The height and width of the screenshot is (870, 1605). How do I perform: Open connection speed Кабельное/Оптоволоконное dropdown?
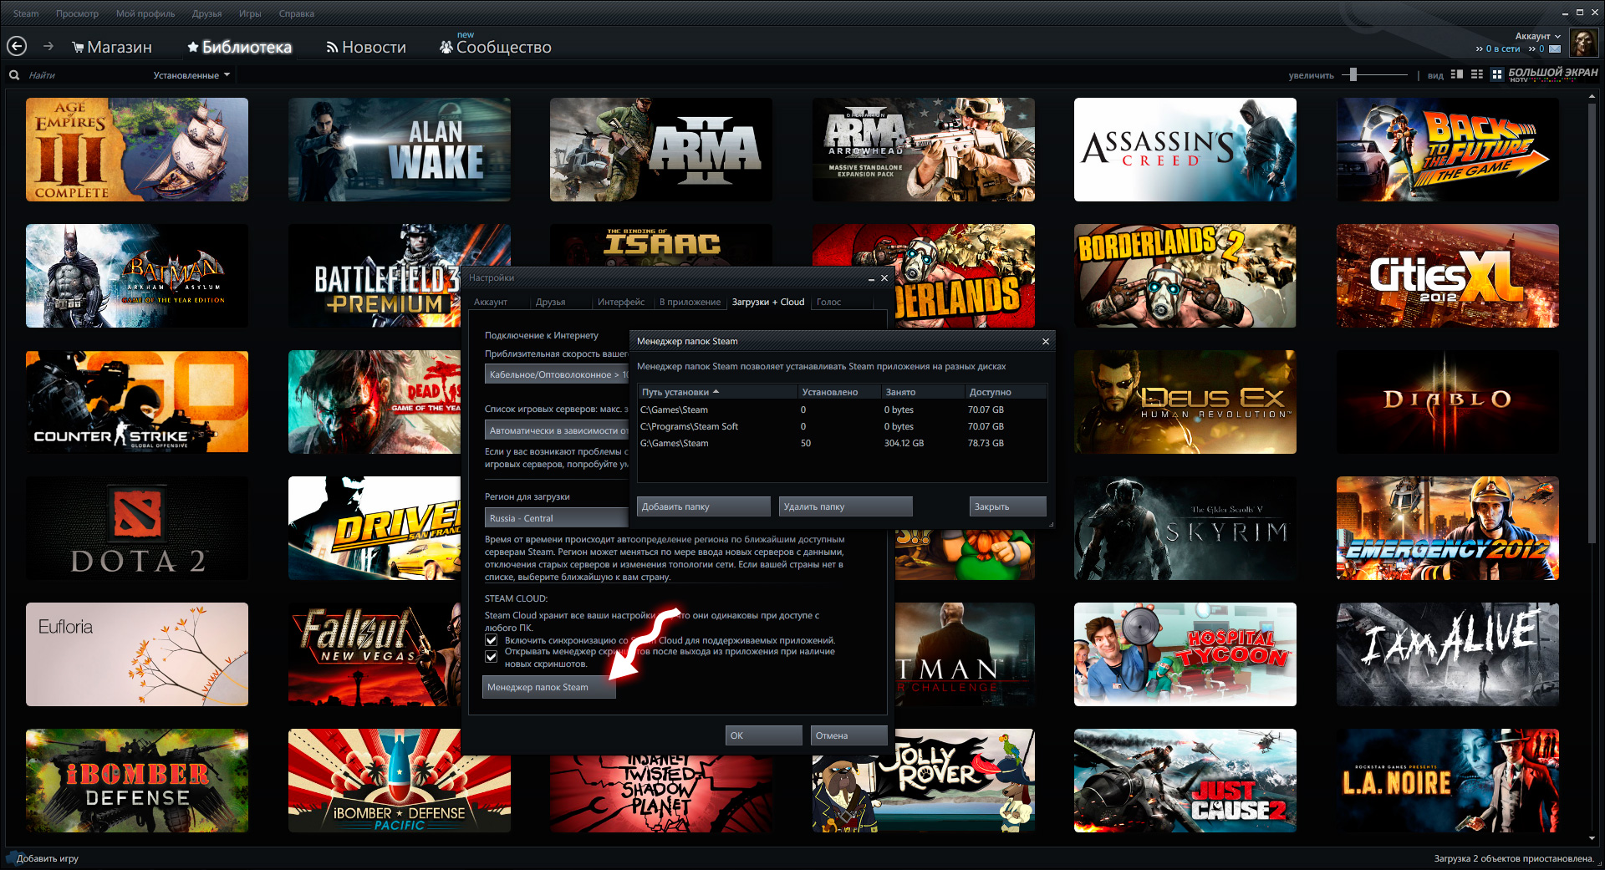557,374
